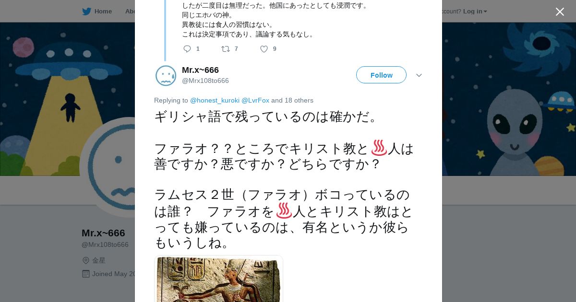Open the @honest_kuroki mention link
This screenshot has width=576, height=302.
click(215, 100)
